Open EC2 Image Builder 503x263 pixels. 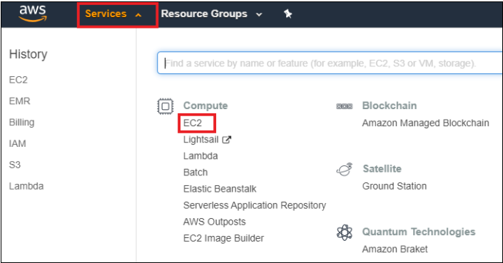tap(223, 238)
